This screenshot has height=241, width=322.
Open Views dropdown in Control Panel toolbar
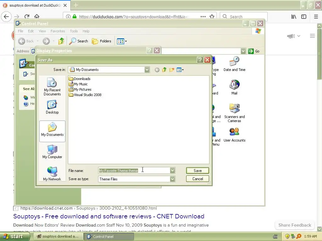(122, 41)
